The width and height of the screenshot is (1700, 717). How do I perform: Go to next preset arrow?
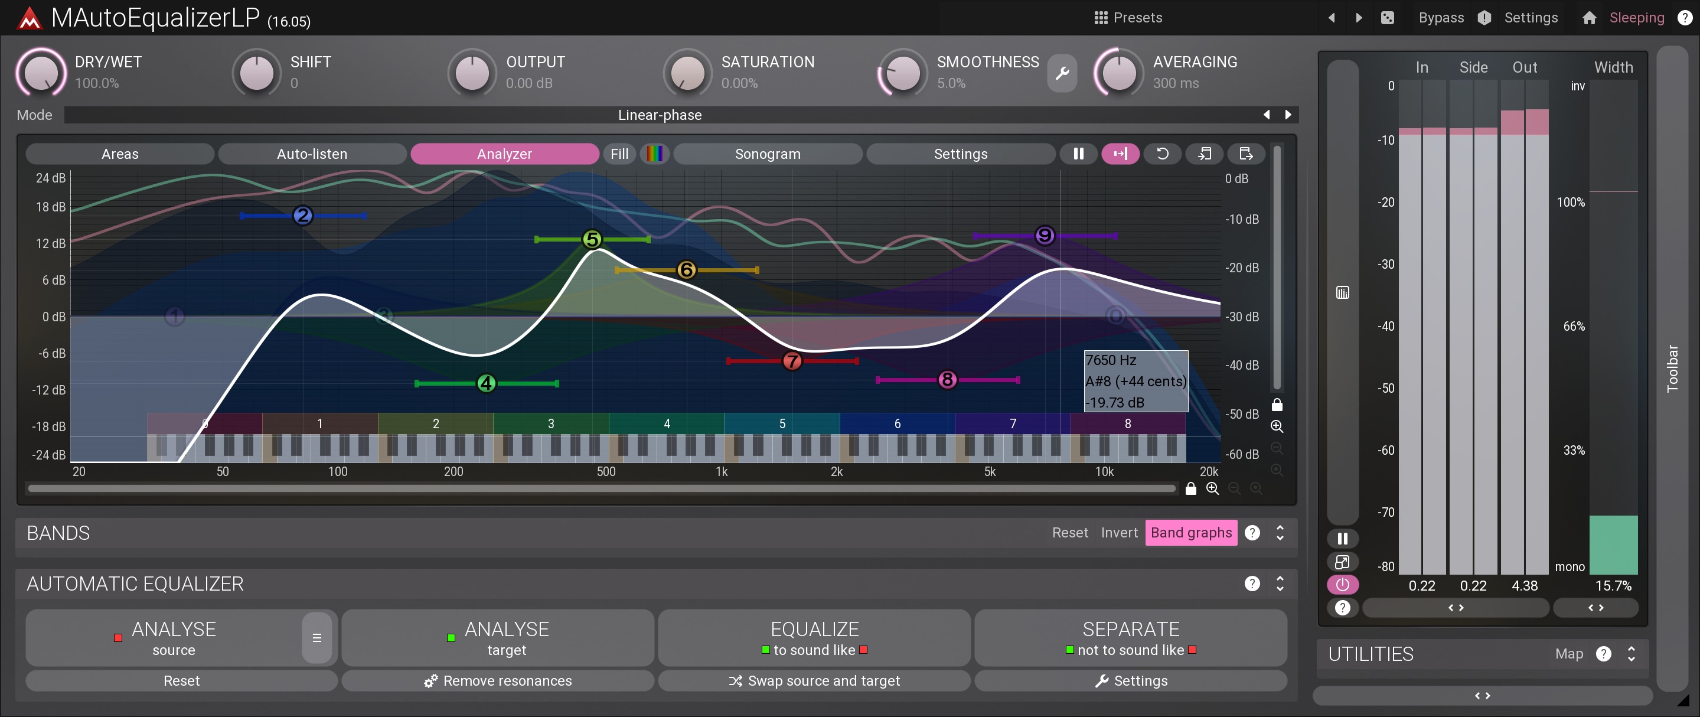1358,18
